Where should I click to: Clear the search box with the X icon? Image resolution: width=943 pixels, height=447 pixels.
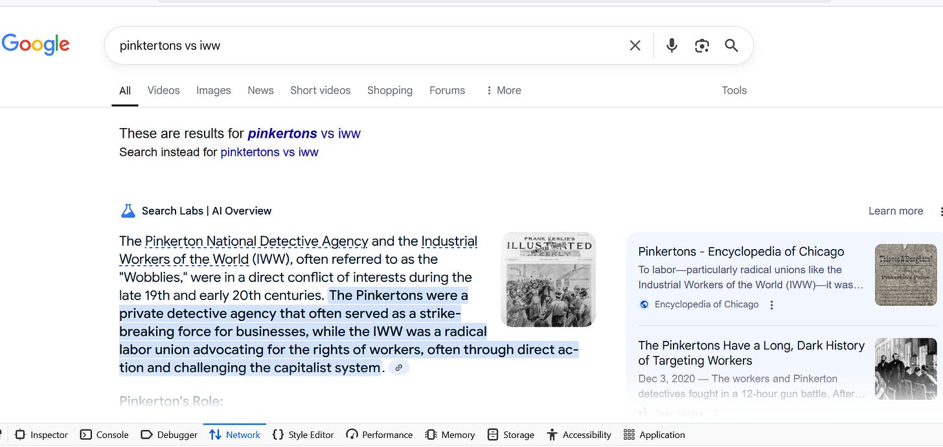(635, 45)
